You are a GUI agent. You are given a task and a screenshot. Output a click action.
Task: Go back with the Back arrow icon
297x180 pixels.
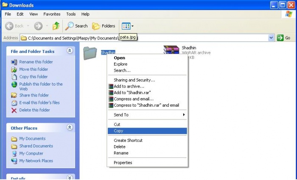pyautogui.click(x=9, y=26)
